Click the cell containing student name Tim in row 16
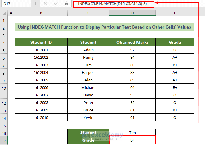The height and width of the screenshot is (145, 205). point(132,133)
